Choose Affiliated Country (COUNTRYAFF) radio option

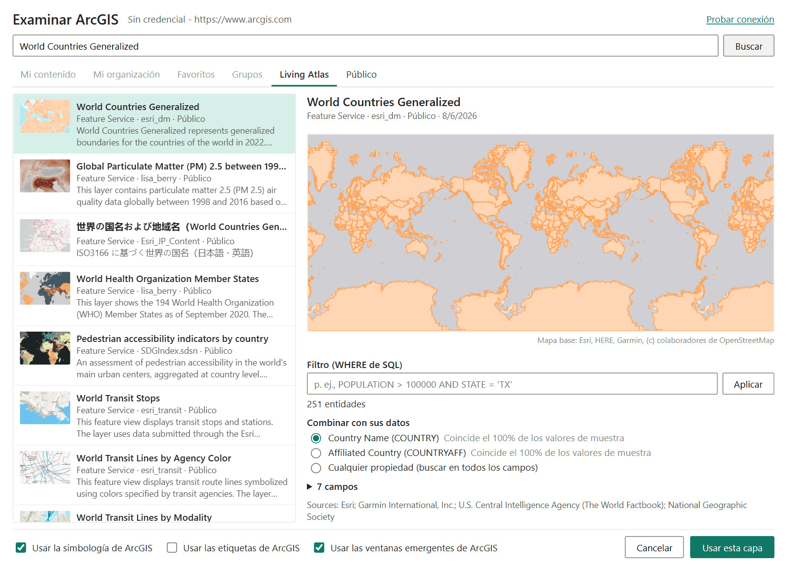click(316, 453)
